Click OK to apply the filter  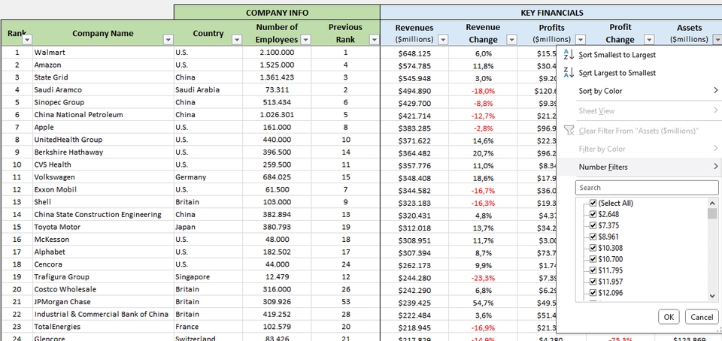669,317
